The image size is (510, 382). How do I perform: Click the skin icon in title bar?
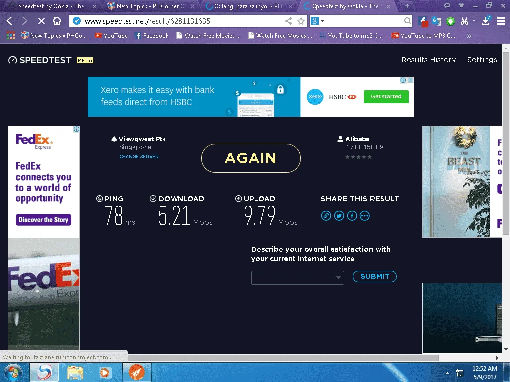461,5
